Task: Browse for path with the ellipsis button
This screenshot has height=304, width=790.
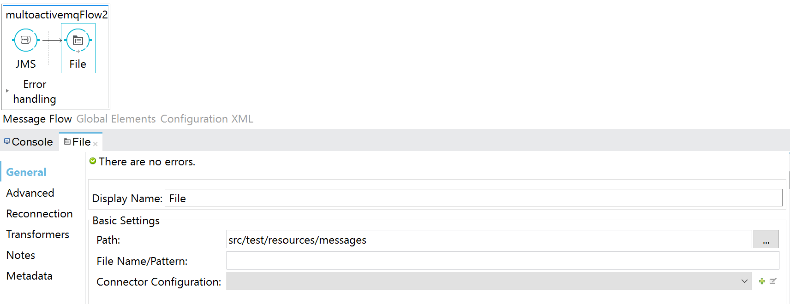Action: (766, 240)
